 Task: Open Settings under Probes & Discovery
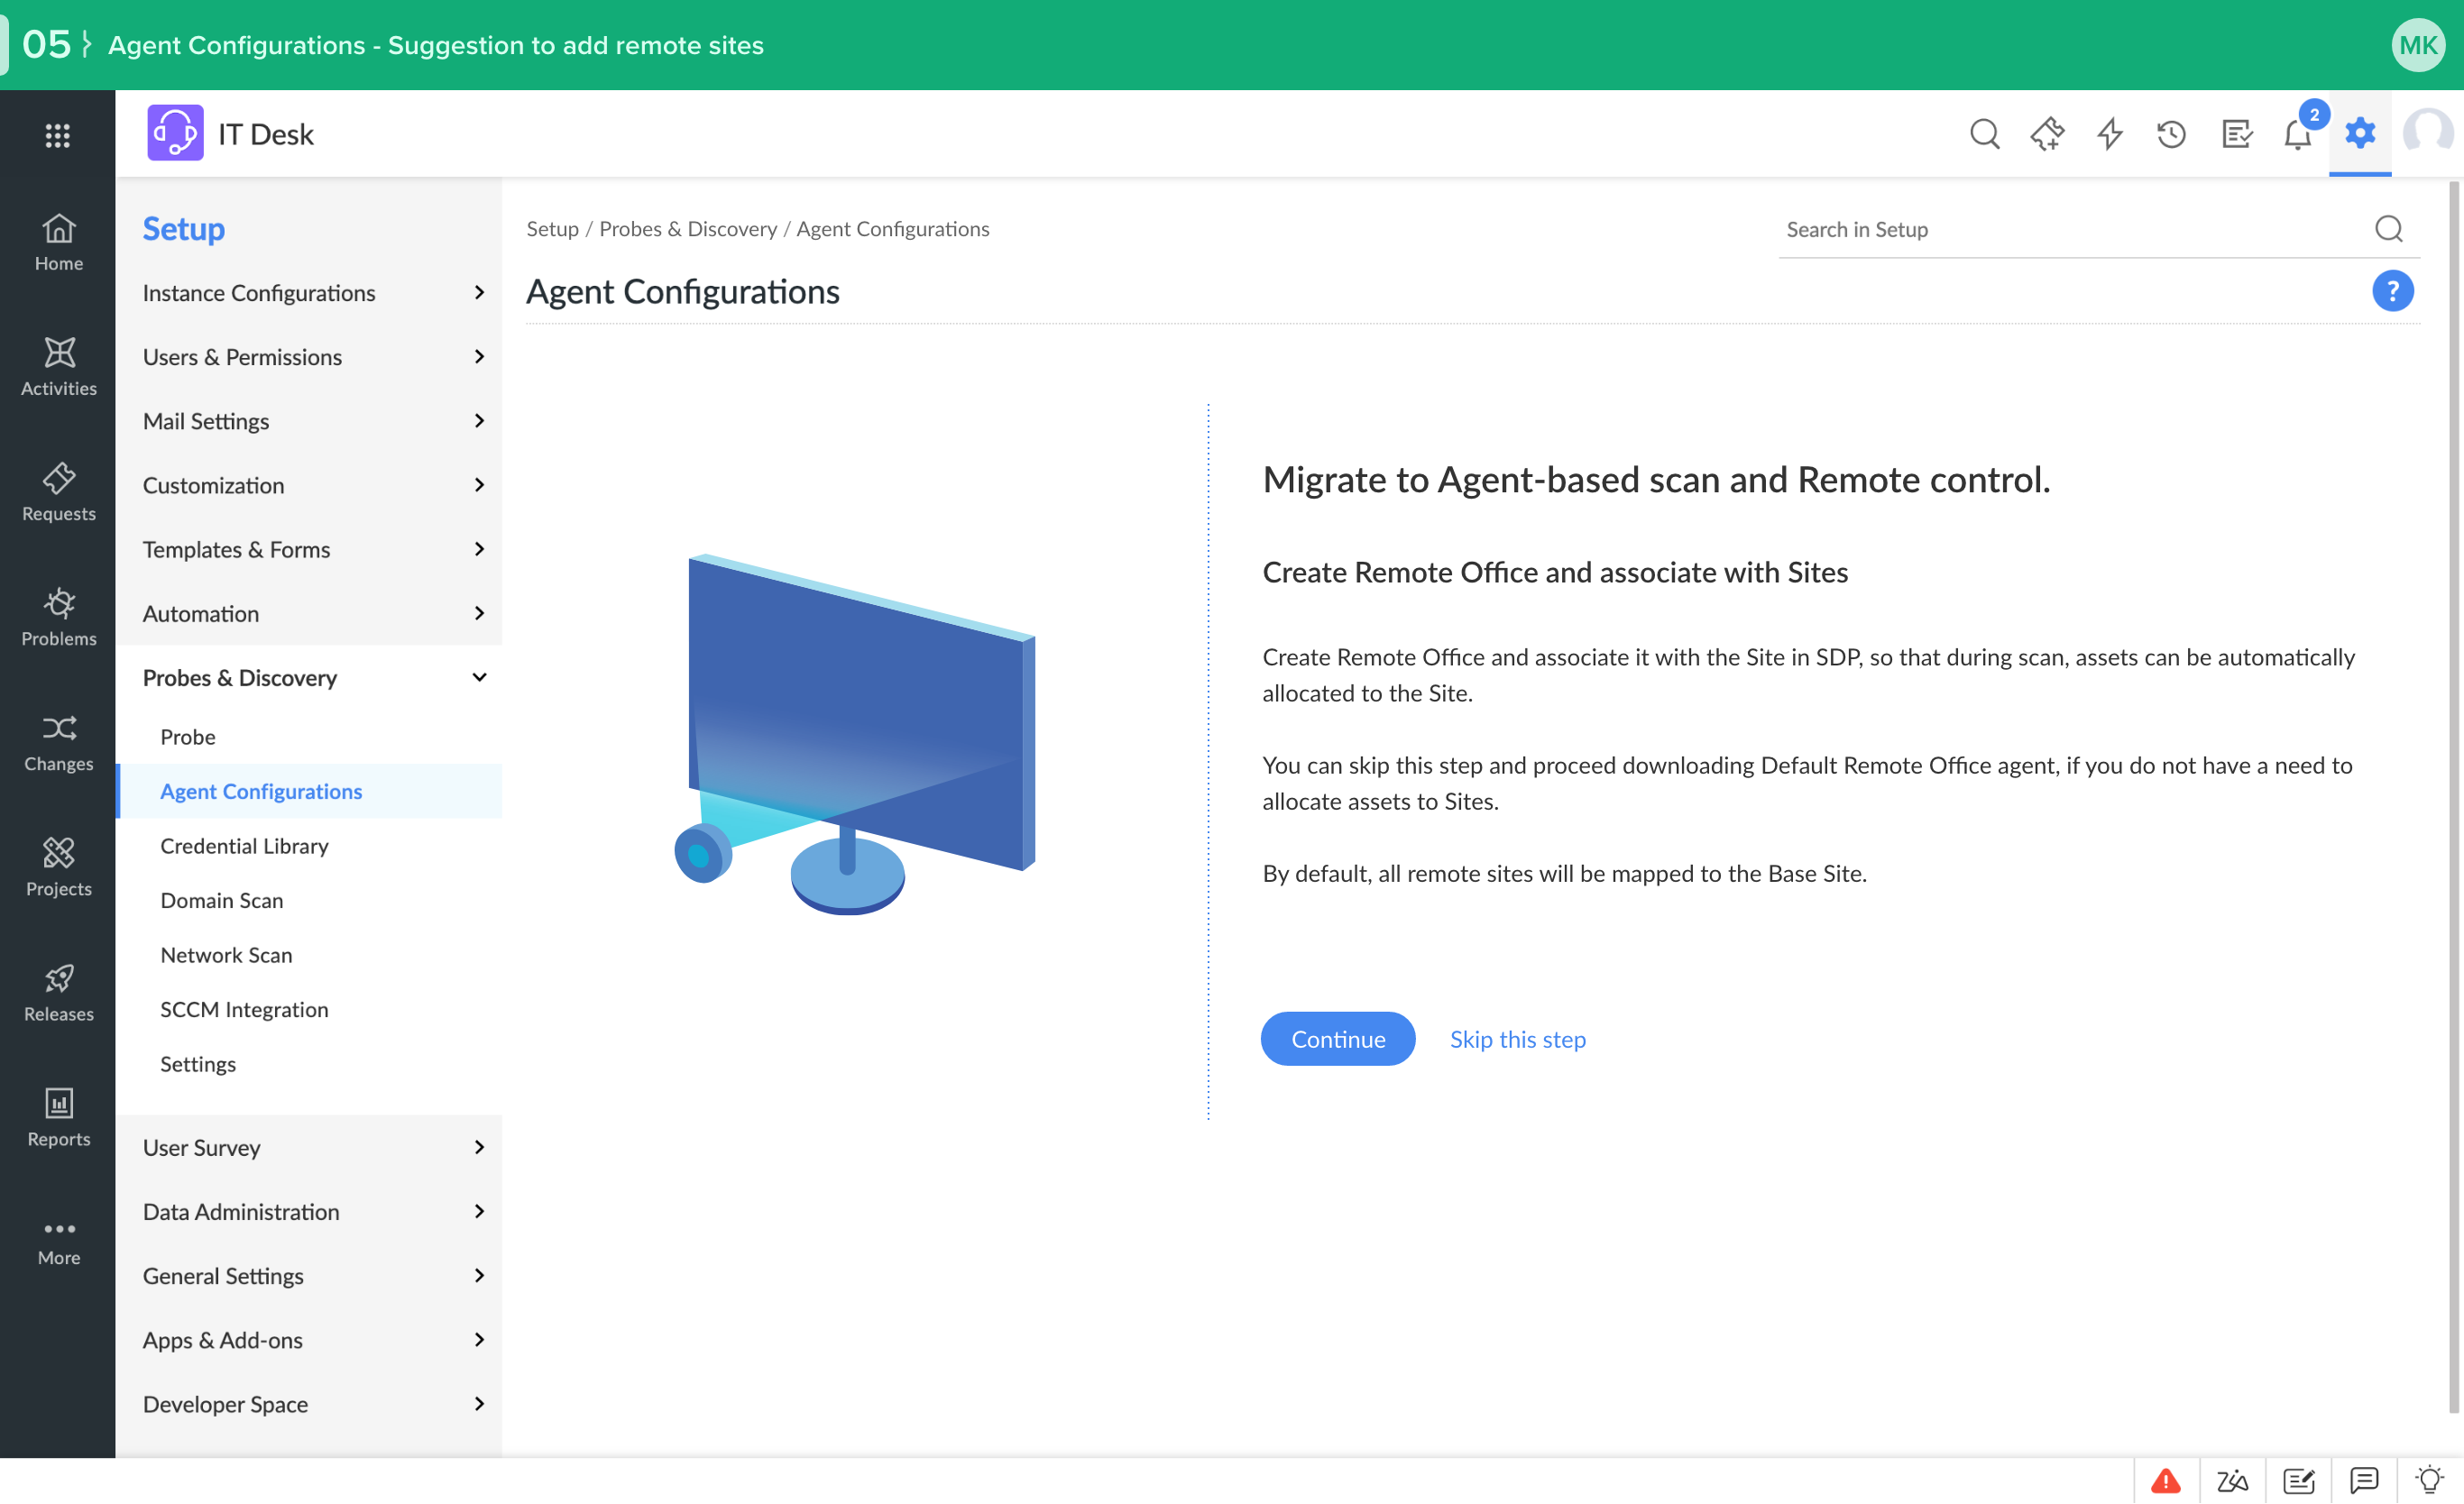coord(309,1064)
